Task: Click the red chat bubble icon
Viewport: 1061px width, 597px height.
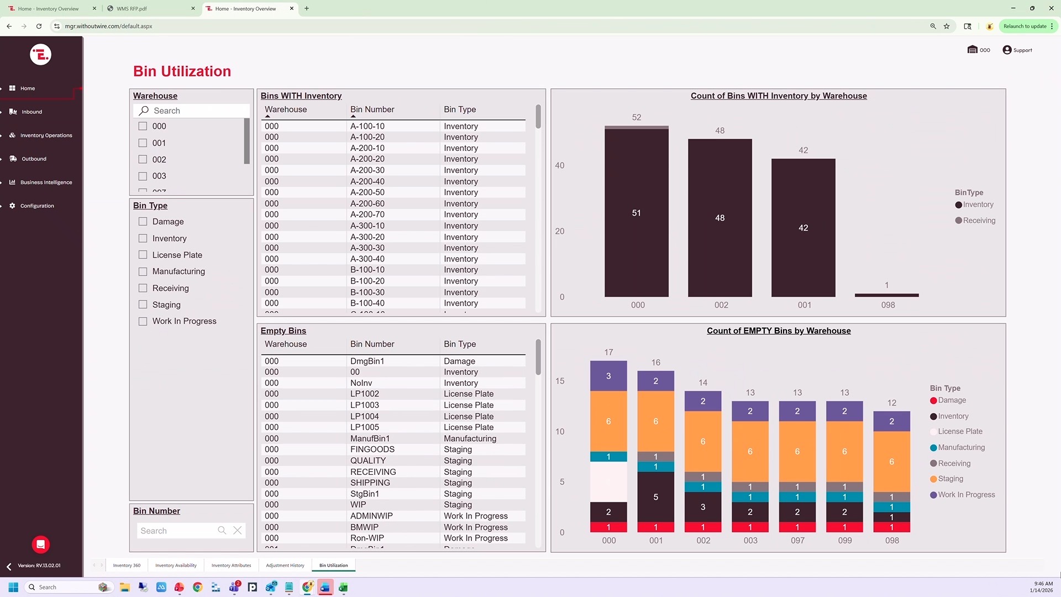Action: [40, 544]
